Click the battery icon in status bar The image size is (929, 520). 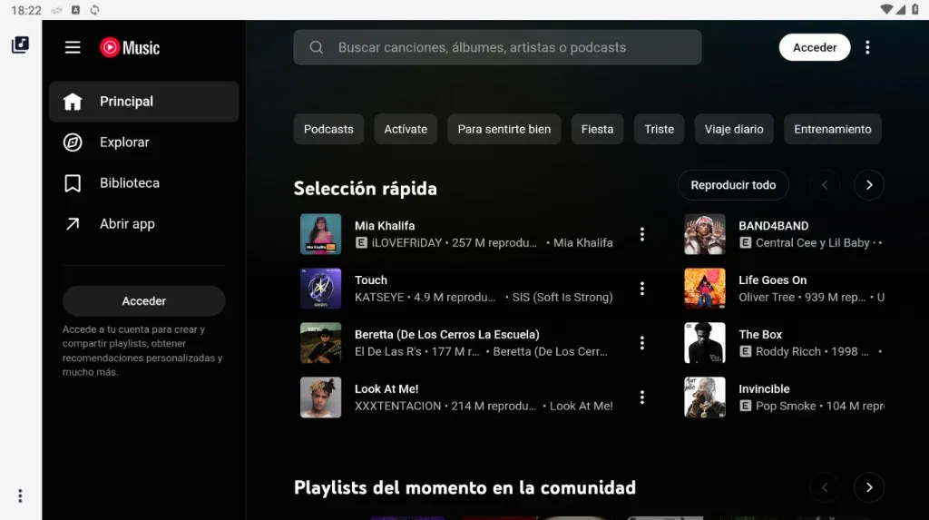tap(915, 9)
